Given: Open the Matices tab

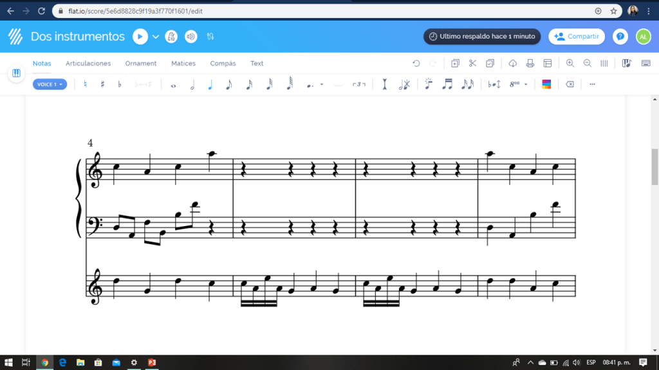Looking at the screenshot, I should [183, 64].
